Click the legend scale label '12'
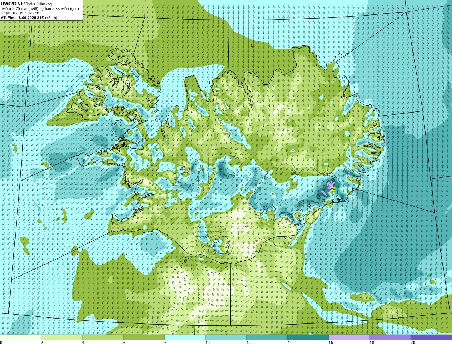Screen dimensions: 452x345 point(248,343)
